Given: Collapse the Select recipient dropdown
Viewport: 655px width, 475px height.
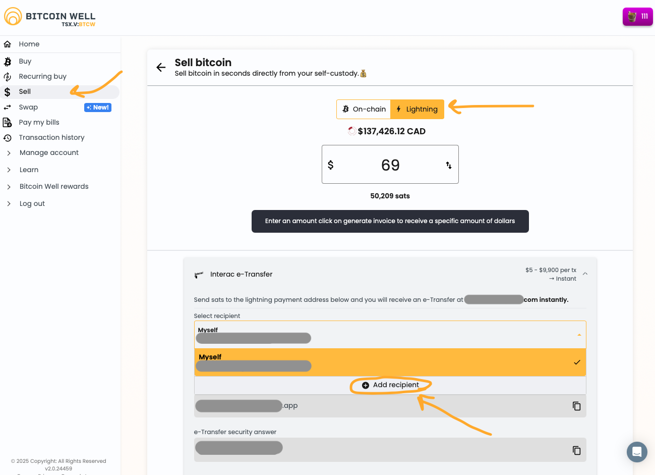Looking at the screenshot, I should point(579,335).
